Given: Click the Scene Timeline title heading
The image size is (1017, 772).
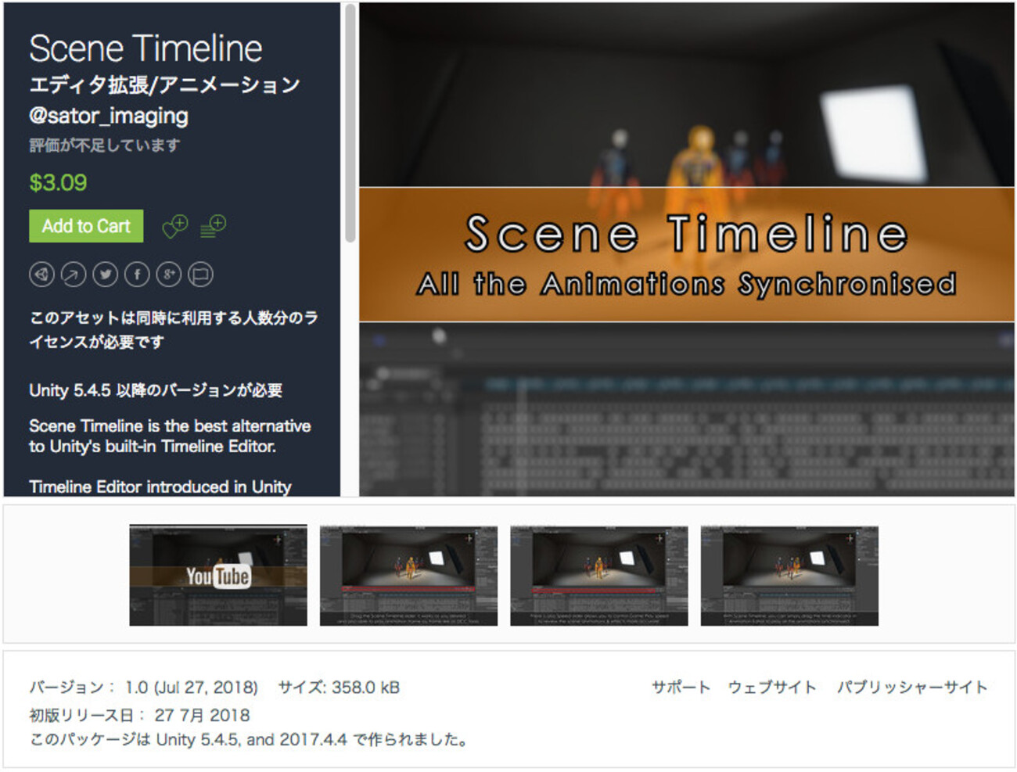Looking at the screenshot, I should point(146,48).
